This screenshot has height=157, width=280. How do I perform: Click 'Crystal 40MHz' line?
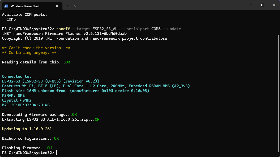click(17, 100)
